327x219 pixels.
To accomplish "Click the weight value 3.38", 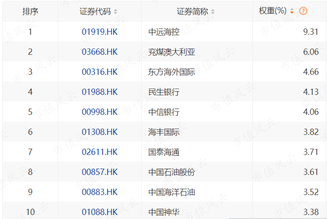I will click(x=311, y=212).
